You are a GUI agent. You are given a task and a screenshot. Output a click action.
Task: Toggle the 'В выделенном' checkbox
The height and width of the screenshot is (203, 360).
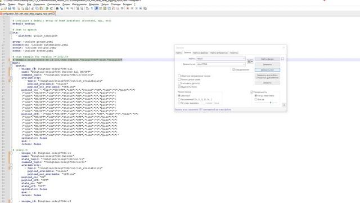pos(233,69)
